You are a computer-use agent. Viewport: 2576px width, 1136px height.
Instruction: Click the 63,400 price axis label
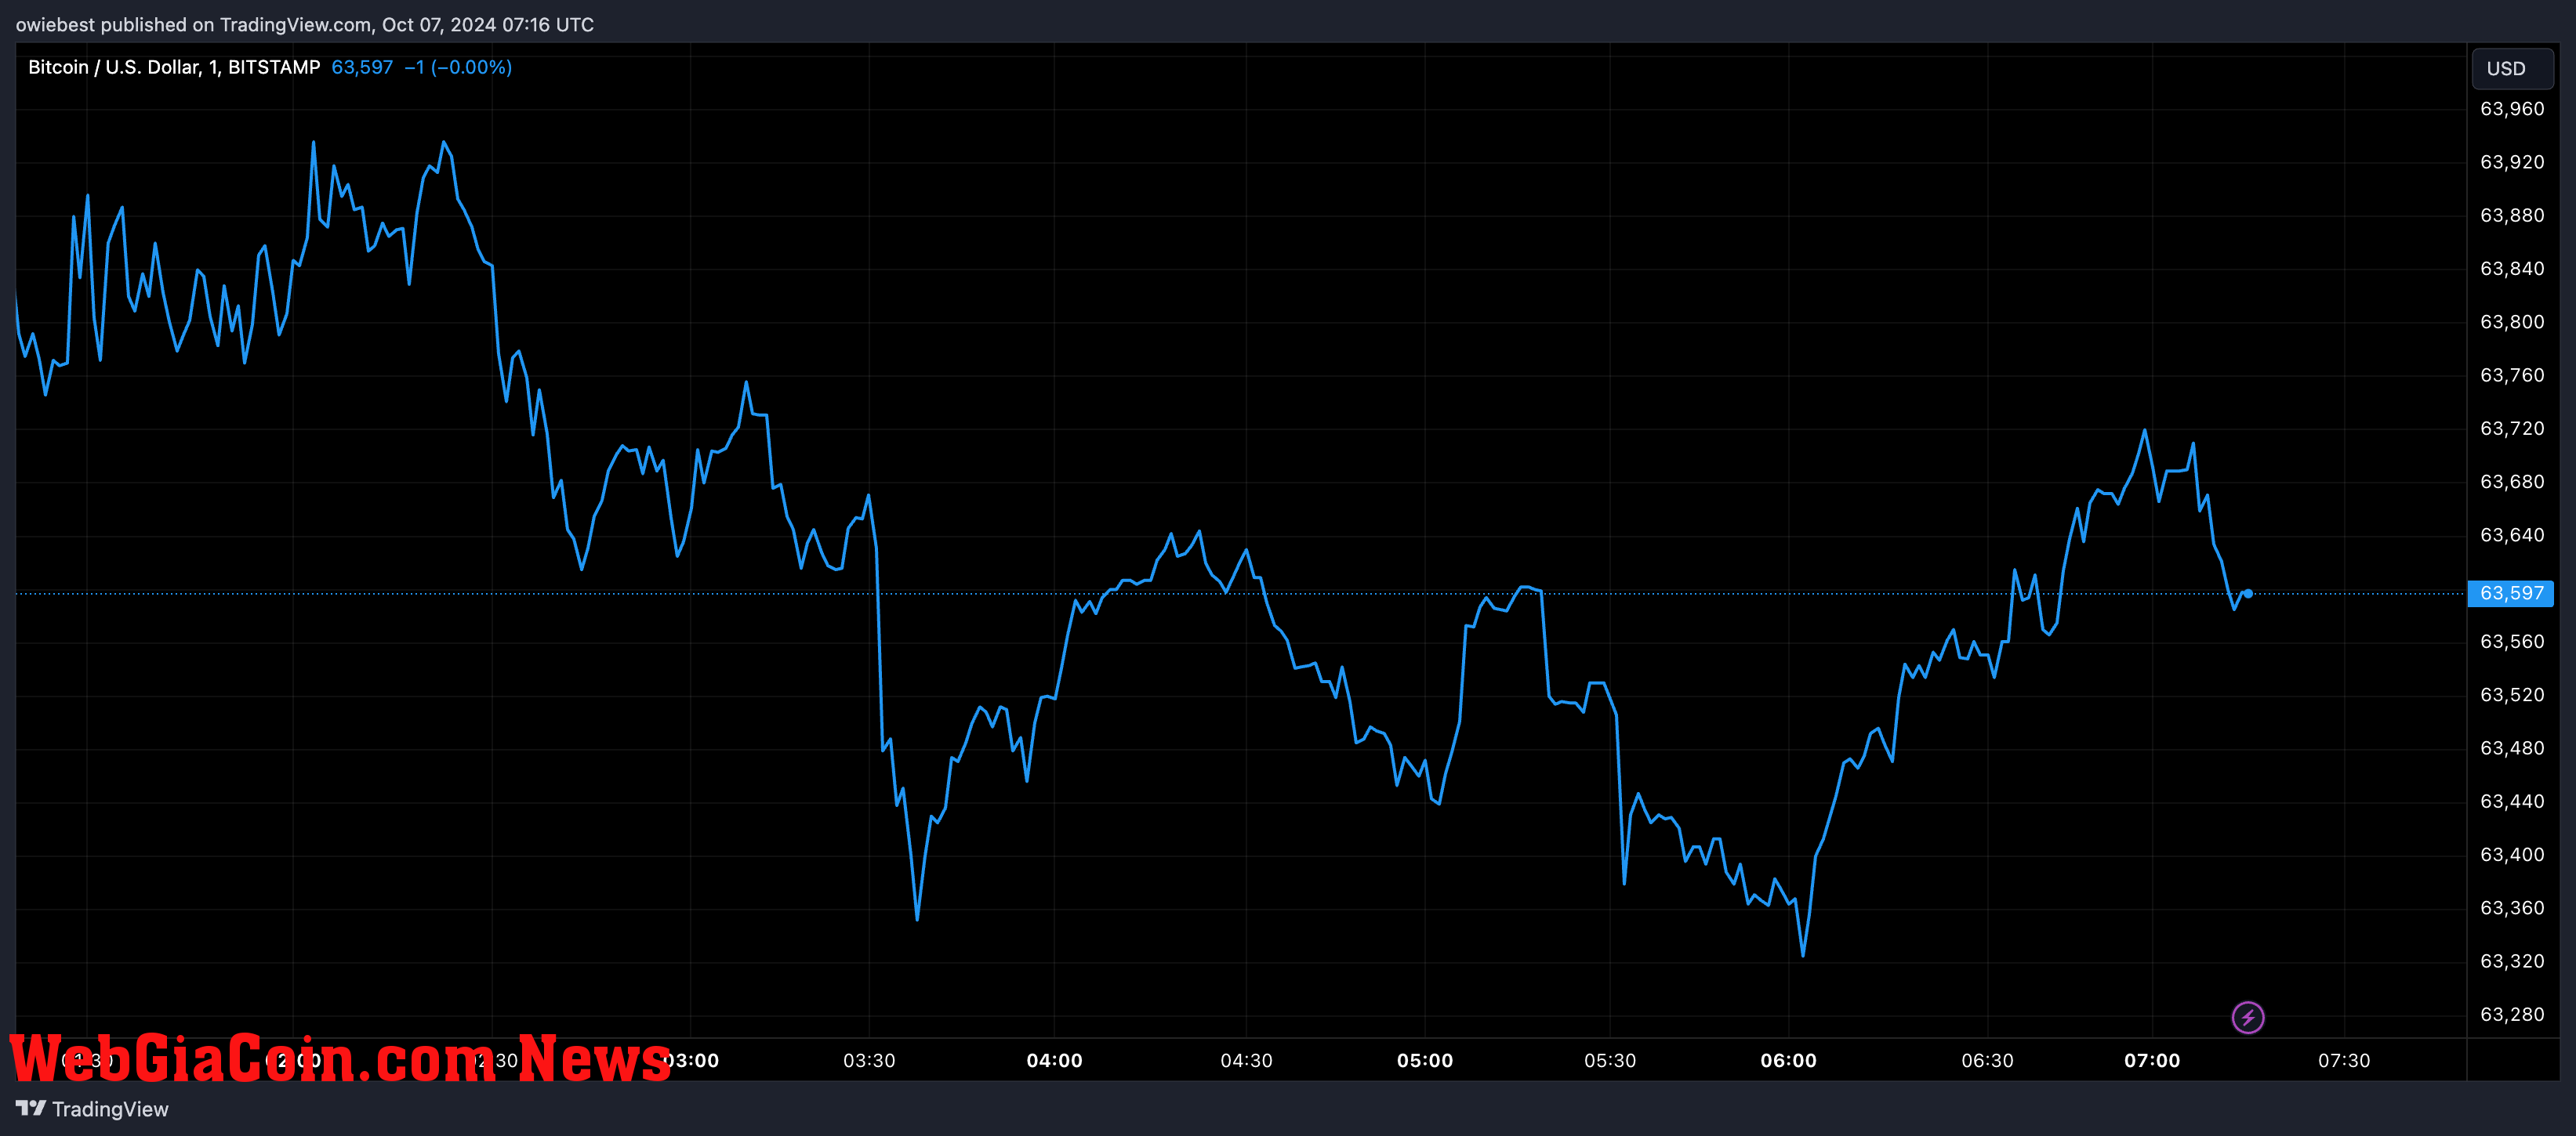[x=2512, y=854]
